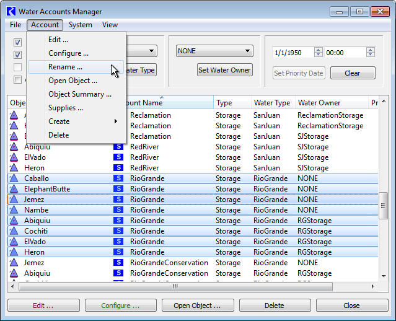Open the System menu
Image resolution: width=396 pixels, height=321 pixels.
[x=81, y=25]
